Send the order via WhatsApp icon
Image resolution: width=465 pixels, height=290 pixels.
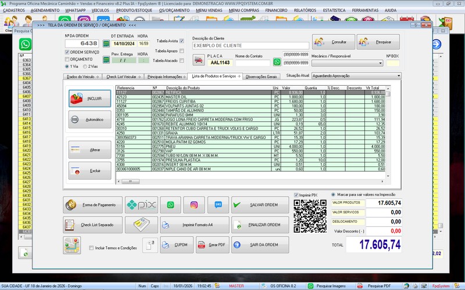pyautogui.click(x=170, y=205)
